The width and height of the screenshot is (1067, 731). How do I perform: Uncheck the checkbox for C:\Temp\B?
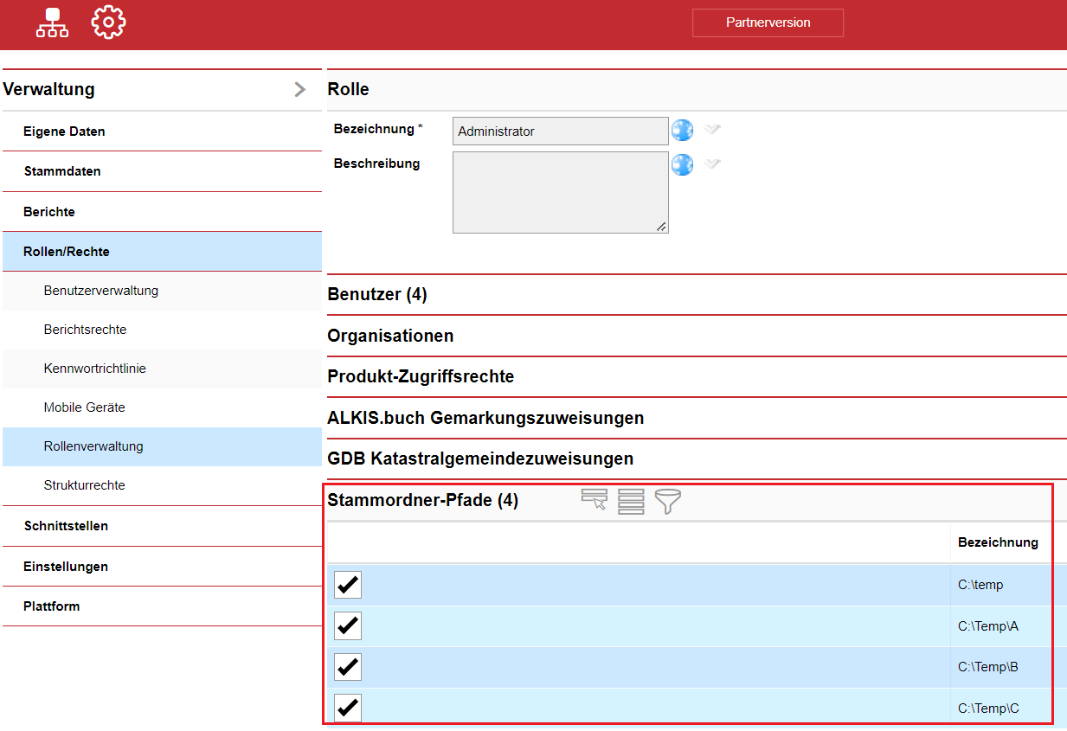pos(348,667)
